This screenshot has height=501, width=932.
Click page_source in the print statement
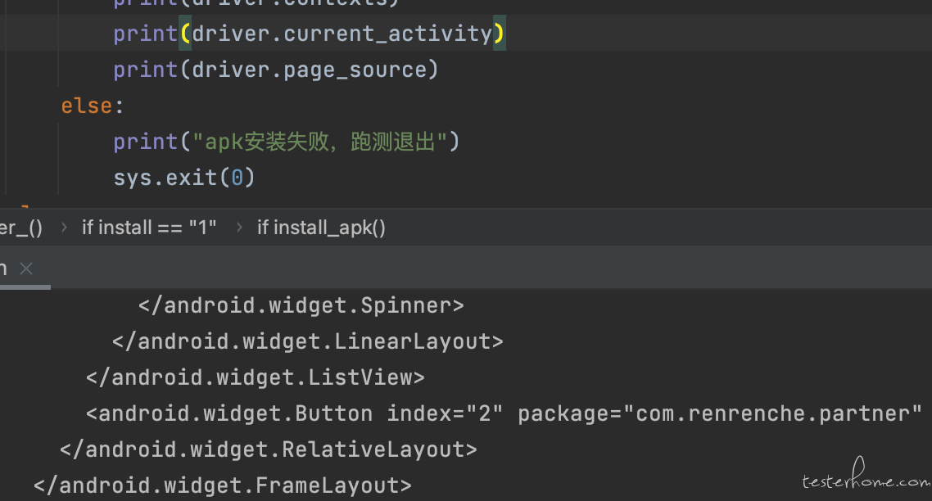pos(355,70)
